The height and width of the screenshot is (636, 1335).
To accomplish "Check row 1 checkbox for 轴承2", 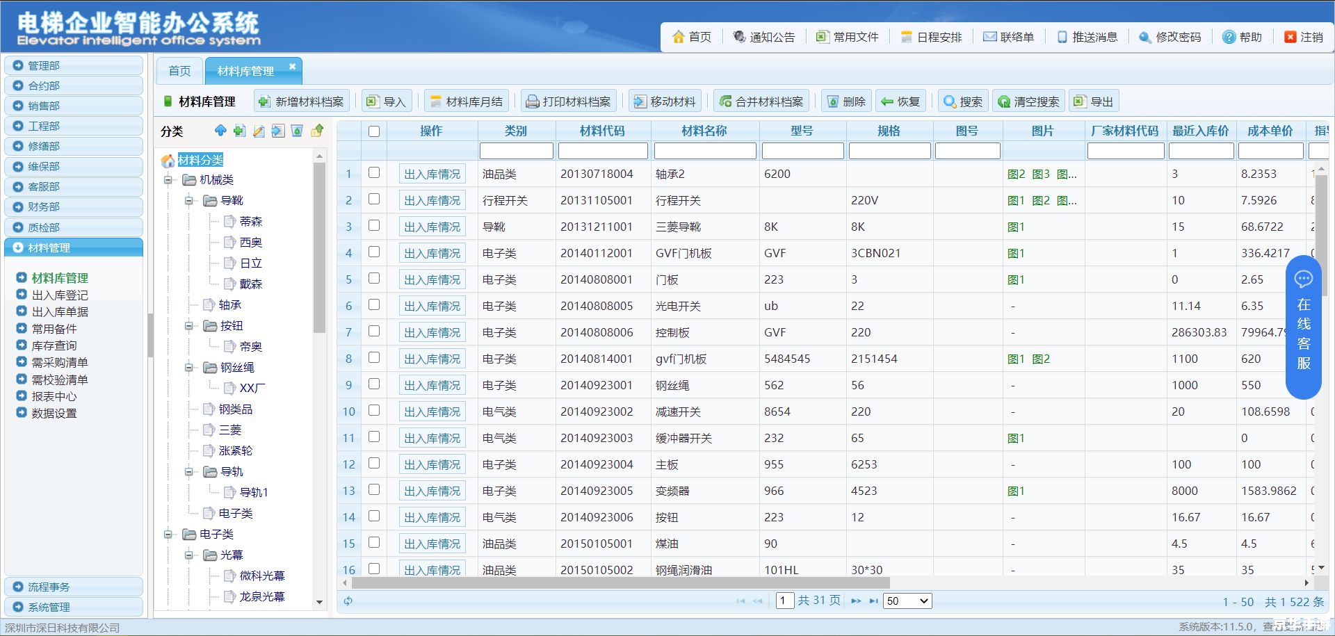I will click(x=374, y=172).
